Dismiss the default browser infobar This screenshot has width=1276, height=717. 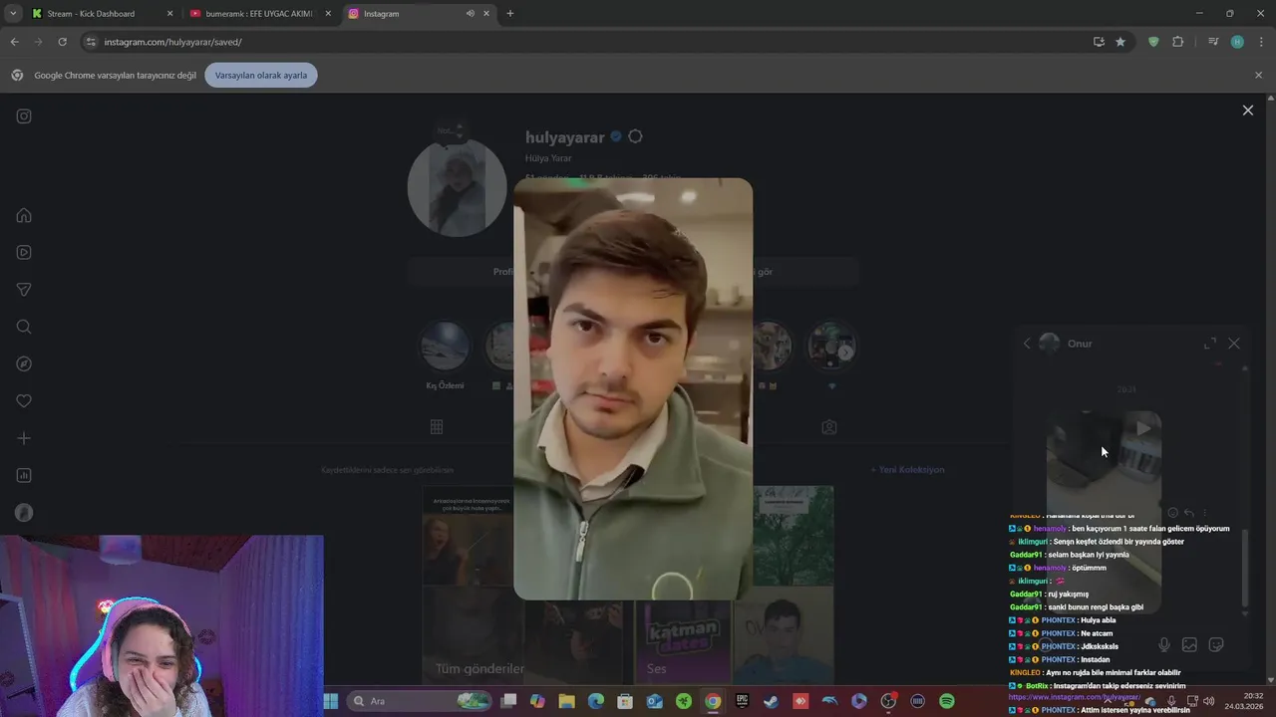pos(1258,75)
